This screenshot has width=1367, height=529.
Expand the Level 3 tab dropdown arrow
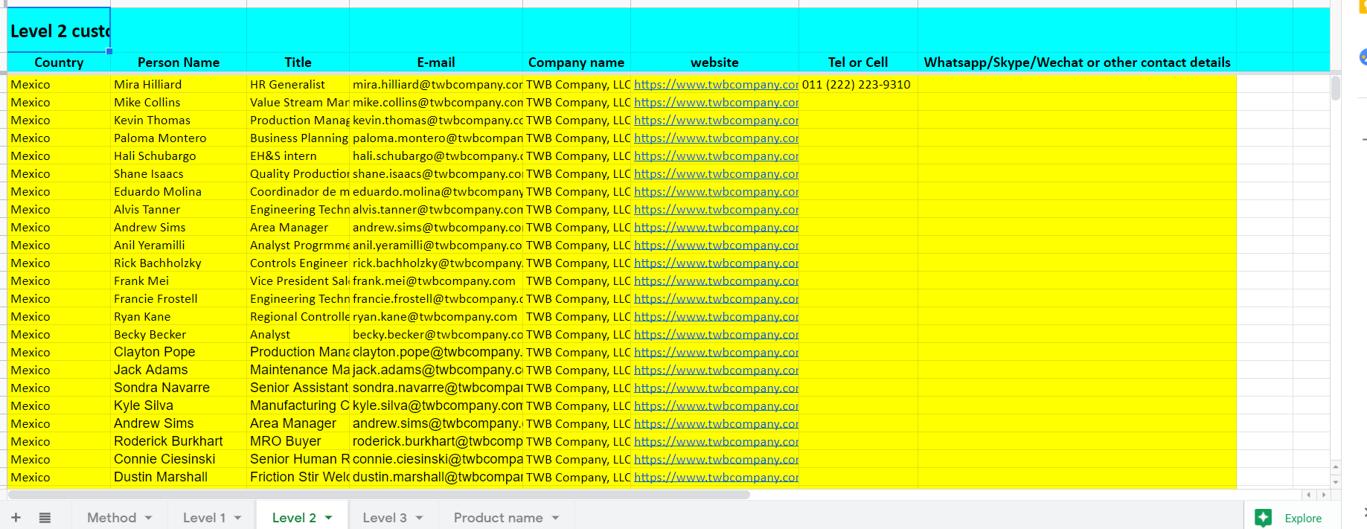pos(420,518)
